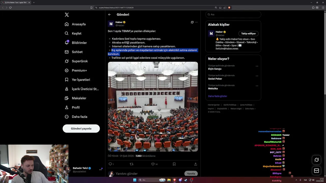Open Meksika trending topic
The height and width of the screenshot is (183, 326).
pos(213,89)
